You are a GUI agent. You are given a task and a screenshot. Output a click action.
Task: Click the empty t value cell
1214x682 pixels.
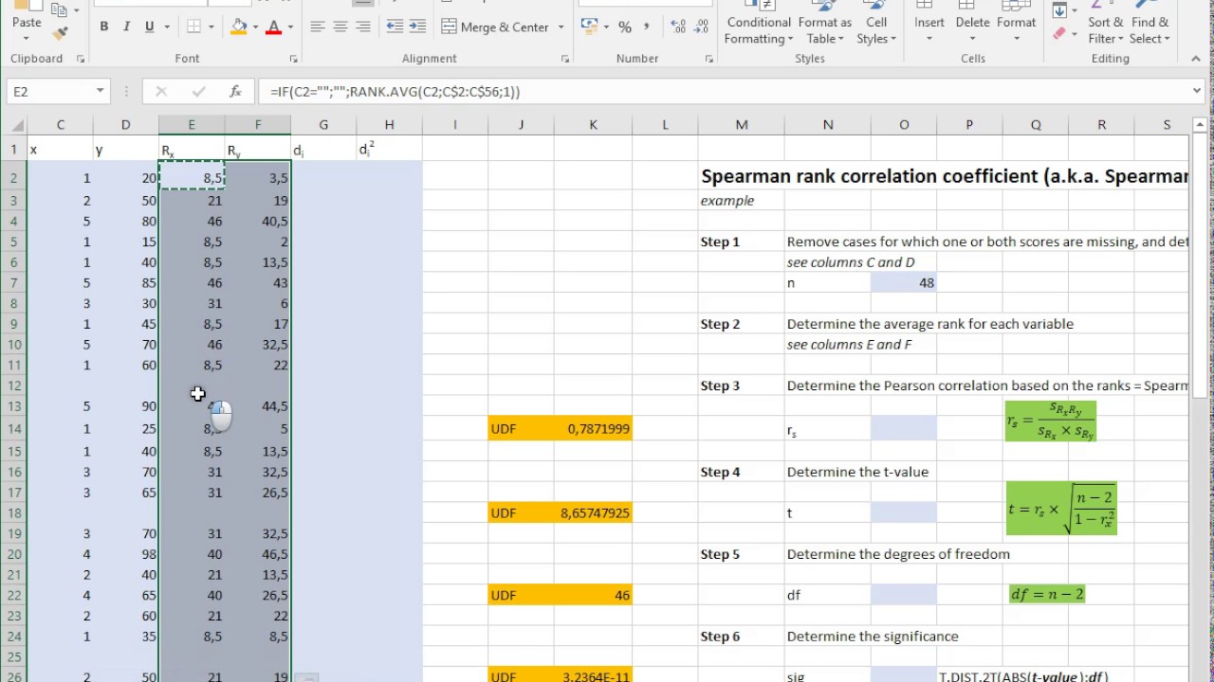[903, 513]
